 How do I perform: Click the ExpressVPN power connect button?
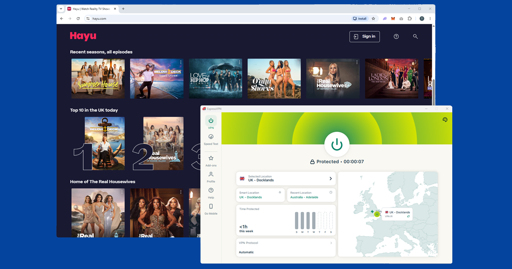point(337,145)
